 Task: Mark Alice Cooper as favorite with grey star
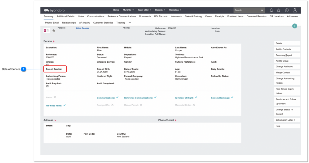(x=54, y=31)
